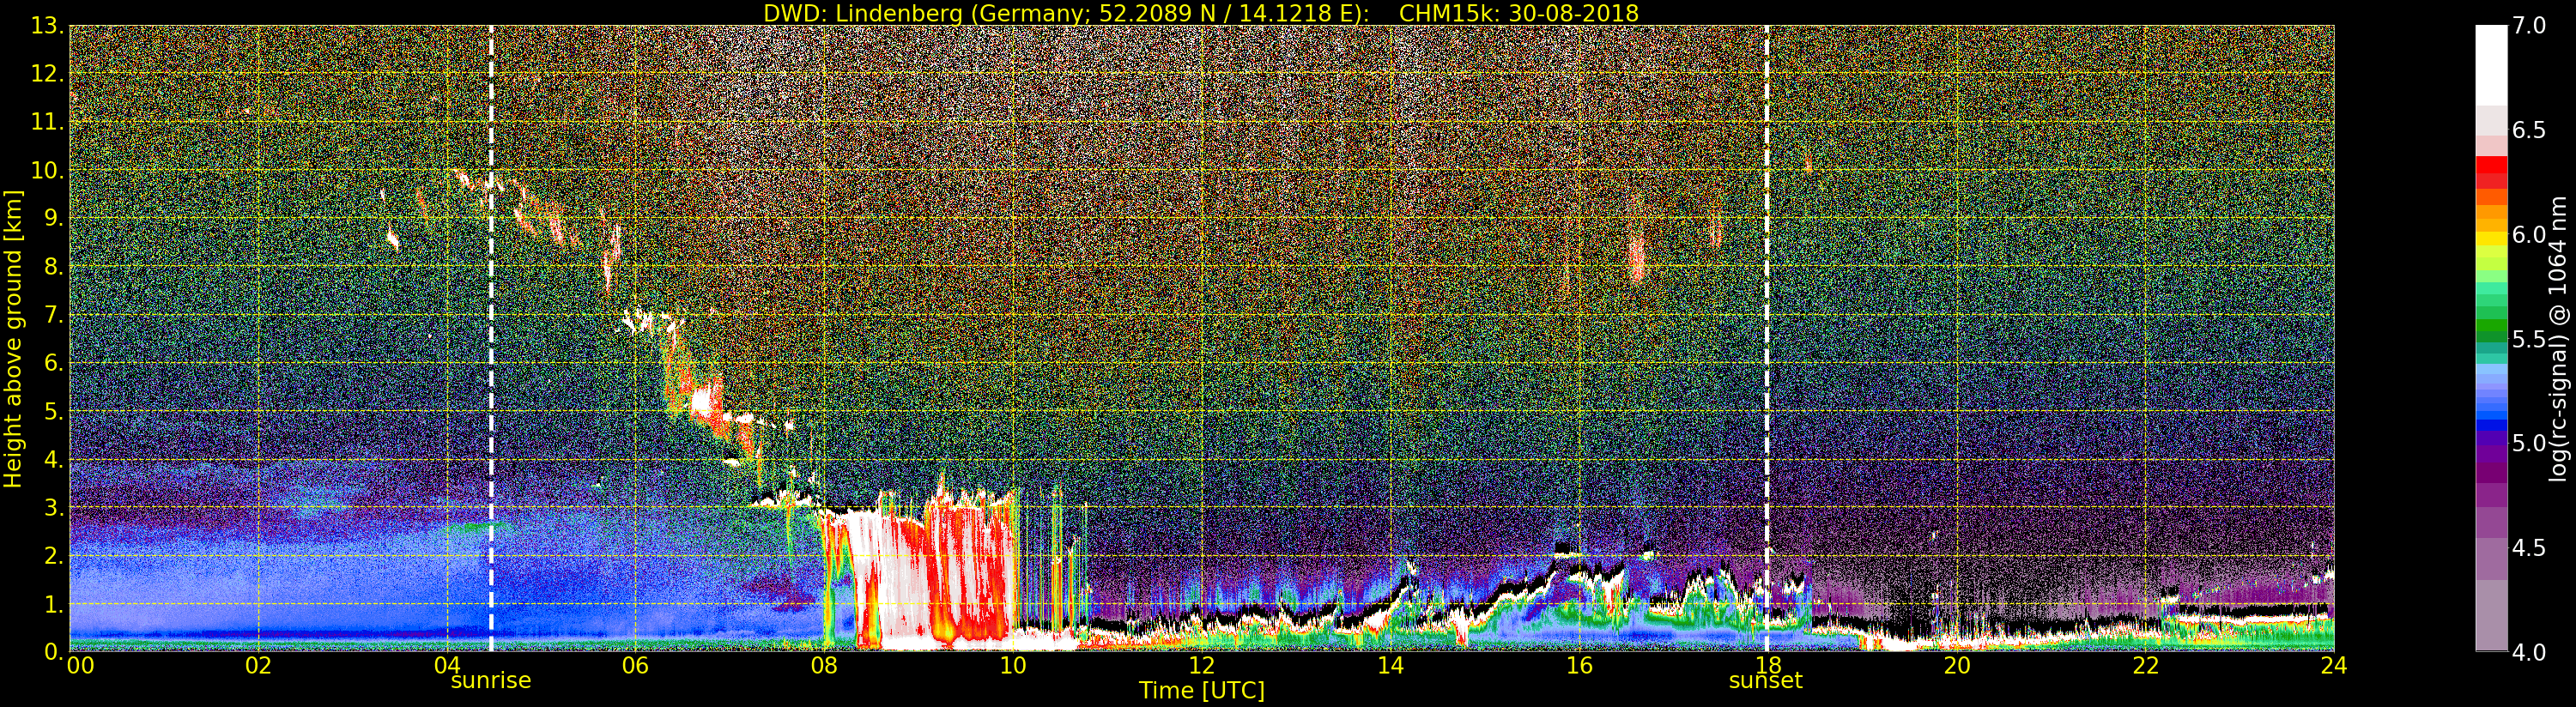Click the '10.' height axis tick label

tap(47, 170)
